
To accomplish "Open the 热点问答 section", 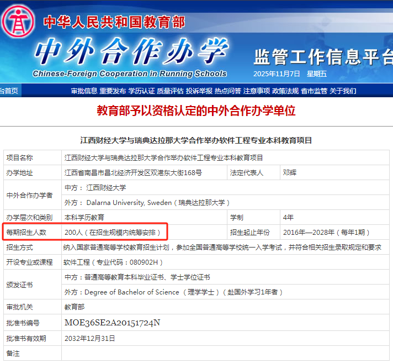I will pyautogui.click(x=227, y=91).
